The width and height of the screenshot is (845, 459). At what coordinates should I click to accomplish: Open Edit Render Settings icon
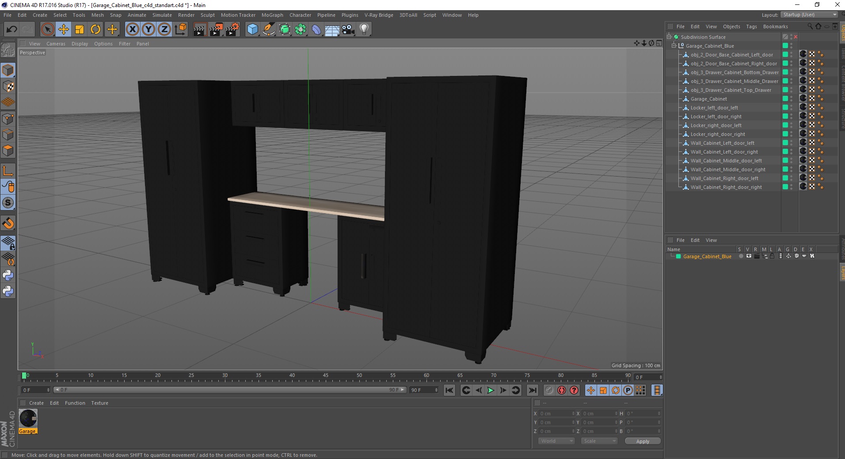[232, 30]
